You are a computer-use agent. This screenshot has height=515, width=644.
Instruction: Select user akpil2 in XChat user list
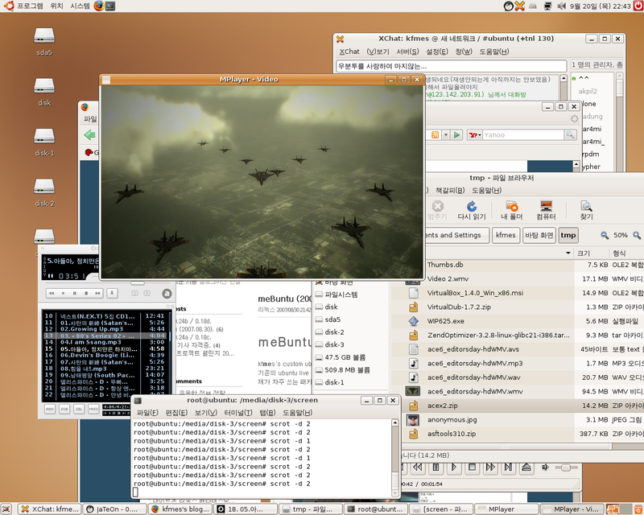[588, 91]
